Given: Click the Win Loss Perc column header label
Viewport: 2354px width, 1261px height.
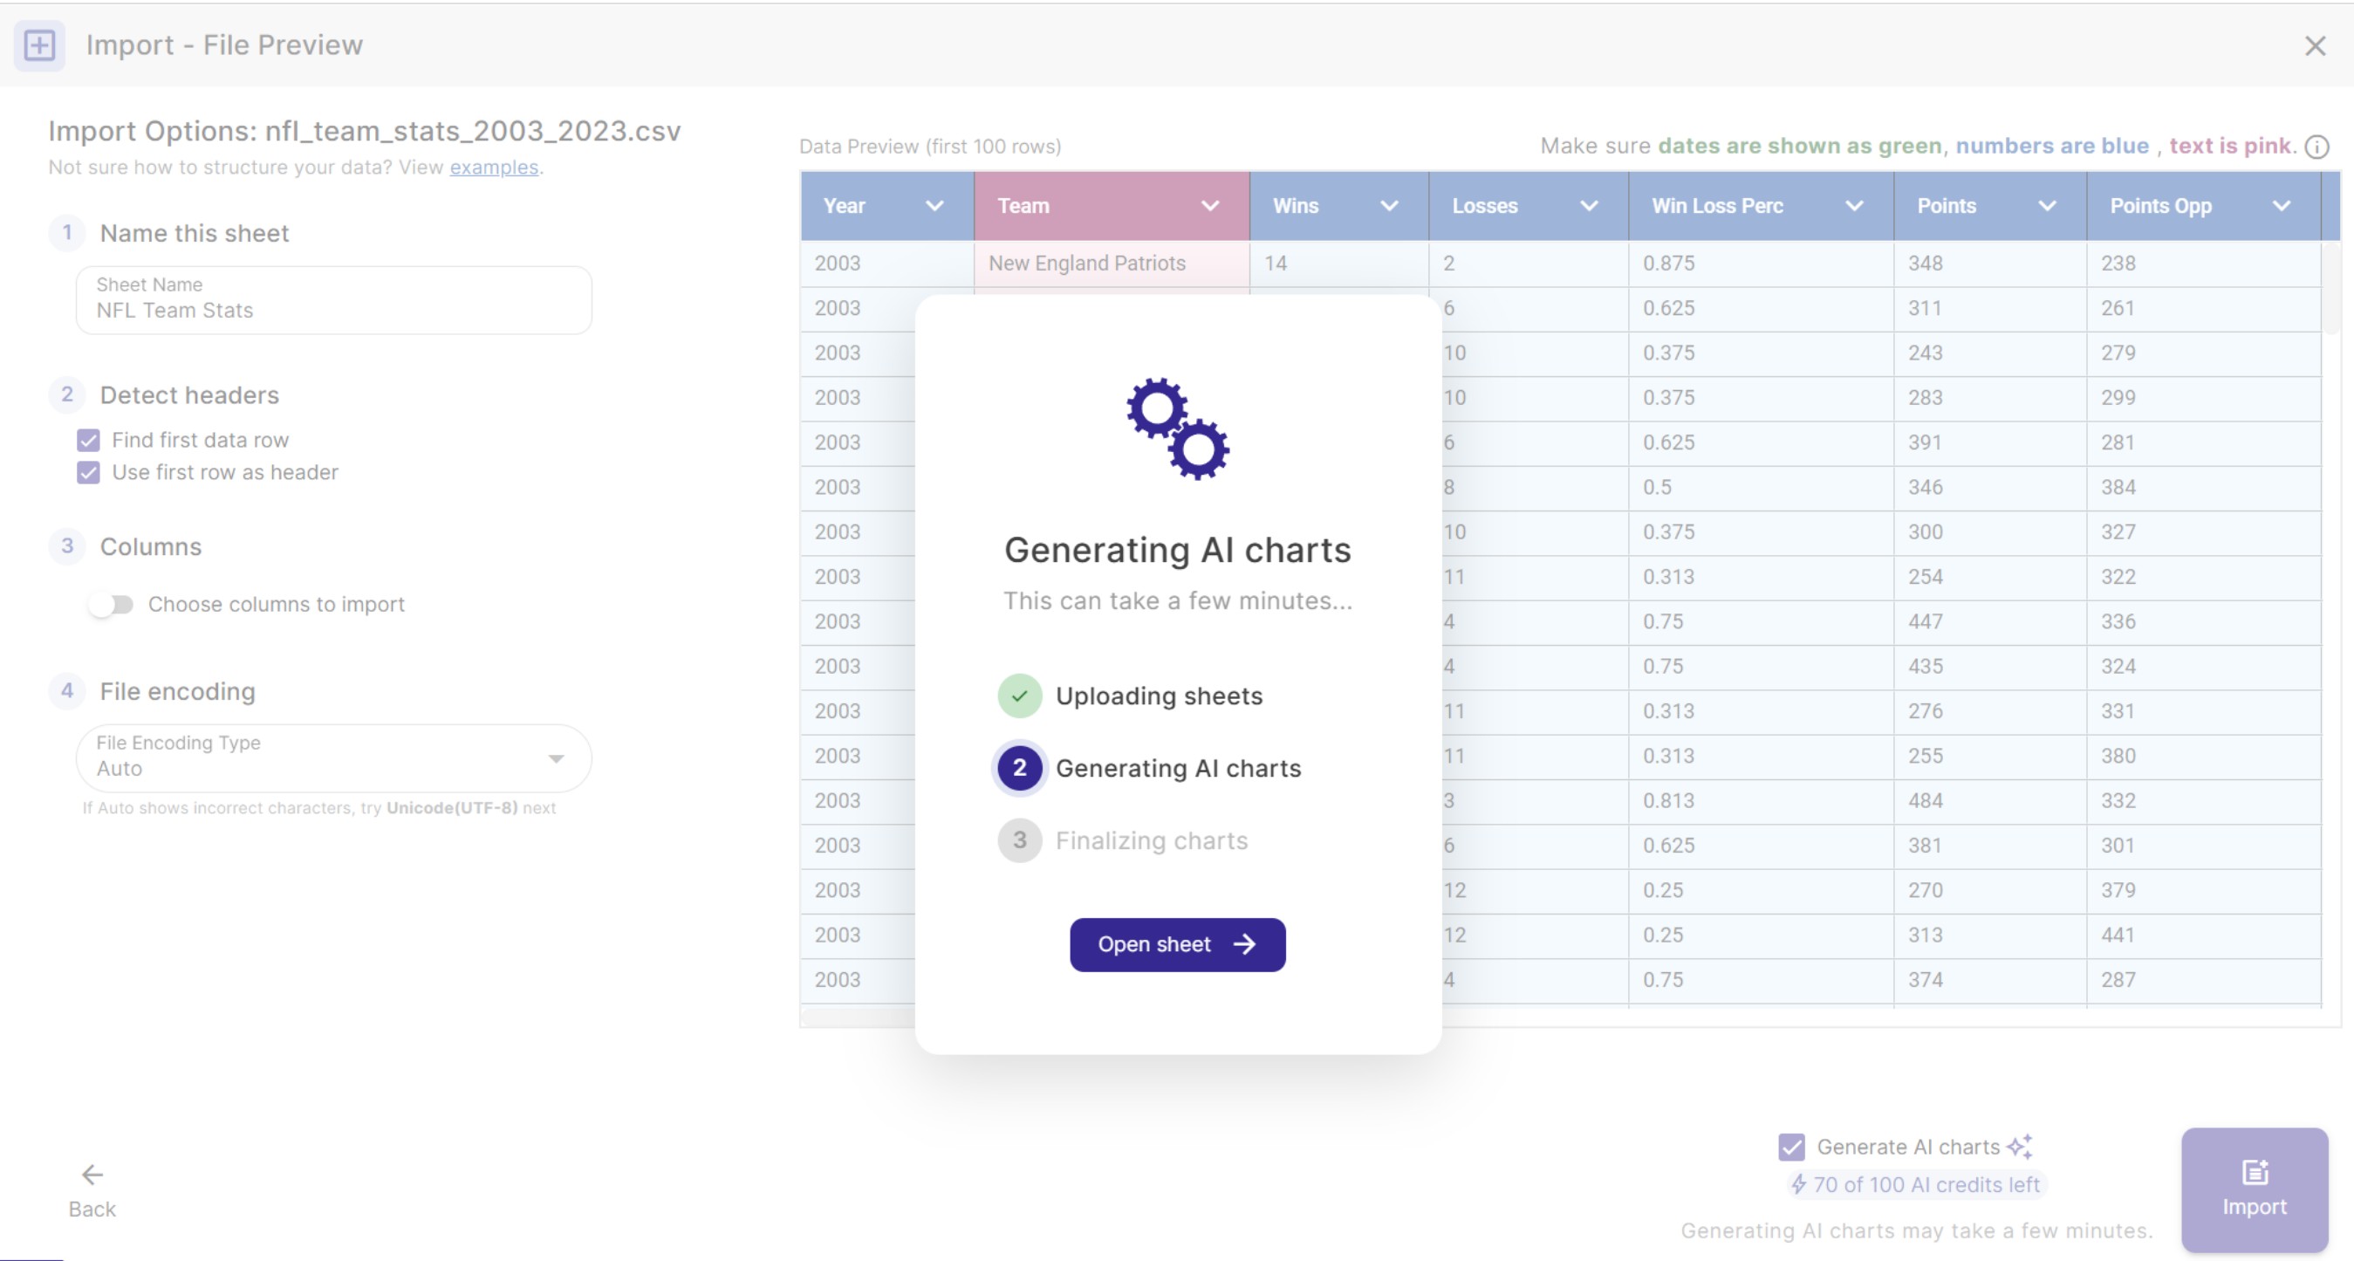Looking at the screenshot, I should coord(1717,206).
